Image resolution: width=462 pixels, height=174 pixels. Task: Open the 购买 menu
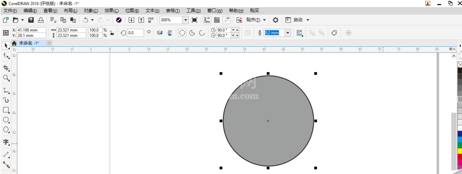[254, 11]
